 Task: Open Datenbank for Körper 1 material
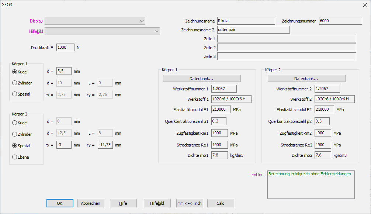click(202, 79)
